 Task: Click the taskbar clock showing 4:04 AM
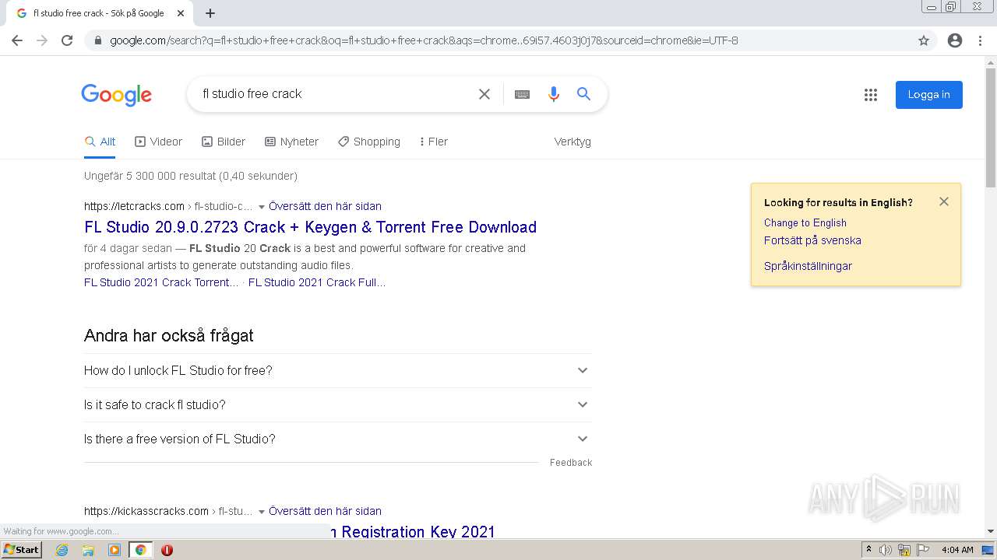tap(957, 550)
